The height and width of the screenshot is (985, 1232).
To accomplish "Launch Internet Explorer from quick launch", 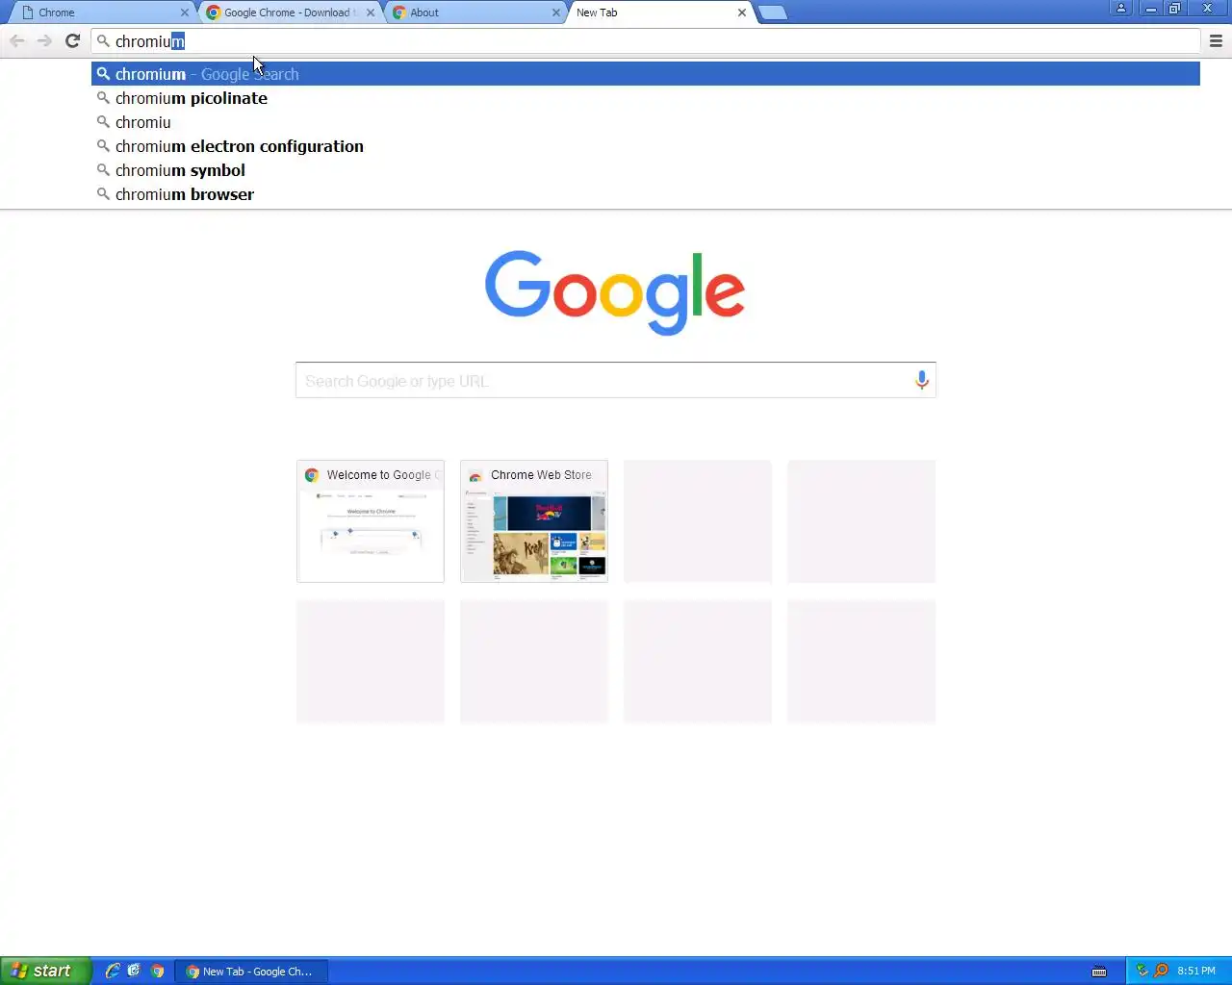I will (113, 971).
